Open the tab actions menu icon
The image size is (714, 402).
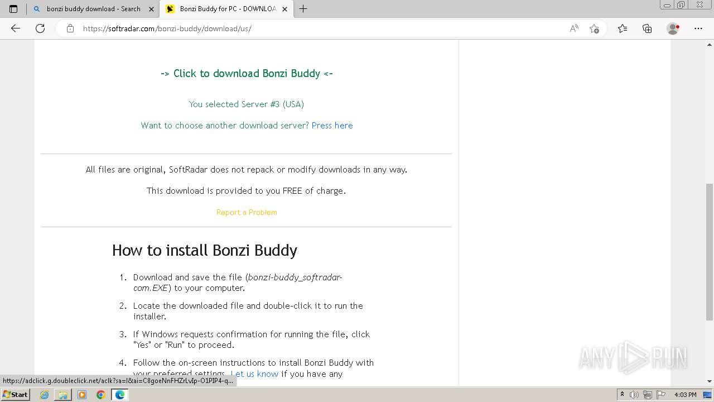click(x=13, y=9)
